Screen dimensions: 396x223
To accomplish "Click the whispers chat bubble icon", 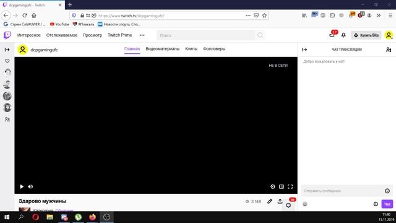I will 288,205.
